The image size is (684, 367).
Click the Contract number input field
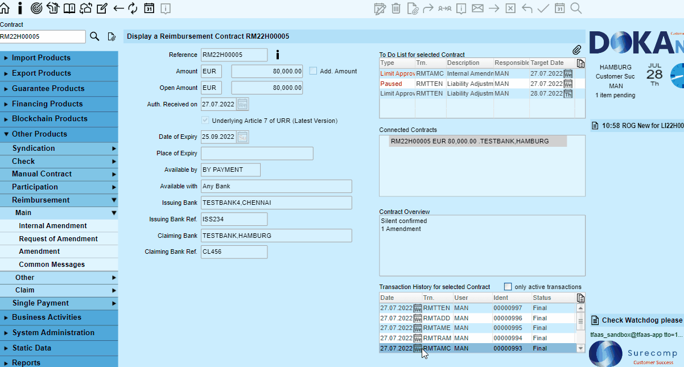pyautogui.click(x=43, y=36)
